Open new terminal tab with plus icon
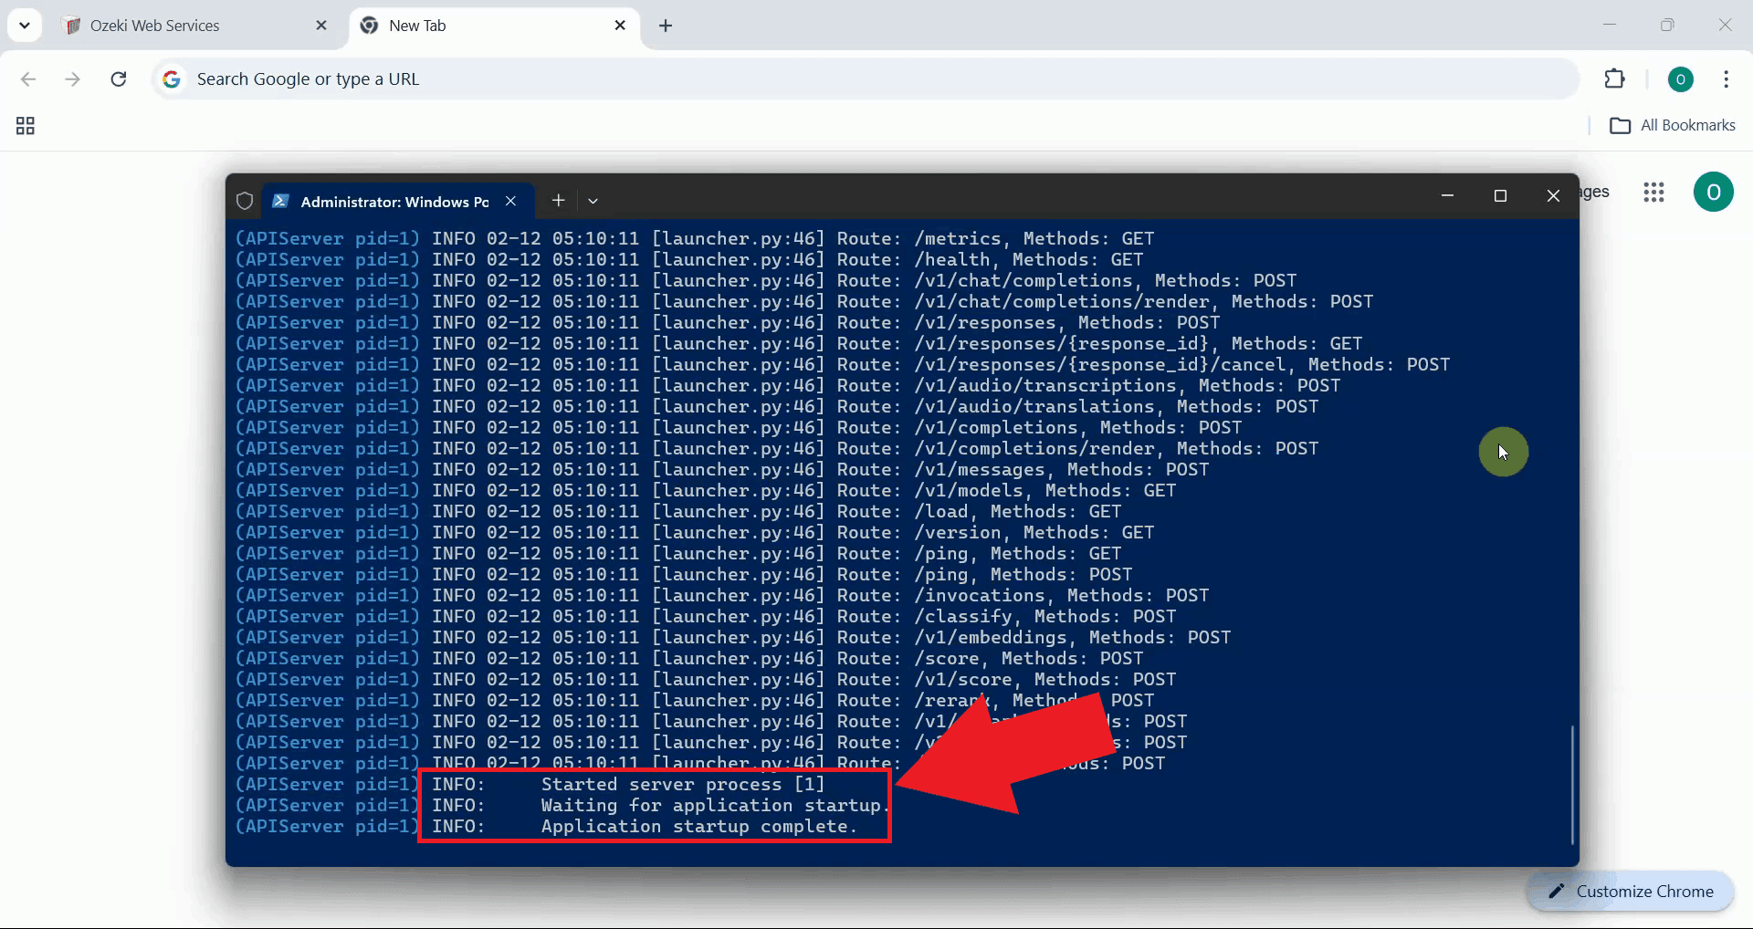The image size is (1753, 929). [x=558, y=201]
